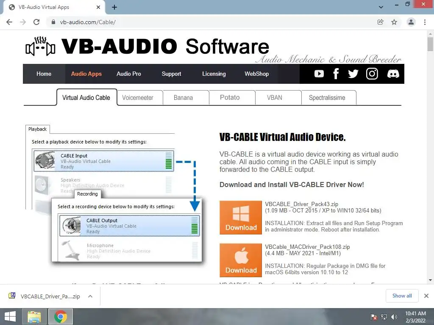Open a new browser tab
The width and height of the screenshot is (434, 325).
(114, 7)
